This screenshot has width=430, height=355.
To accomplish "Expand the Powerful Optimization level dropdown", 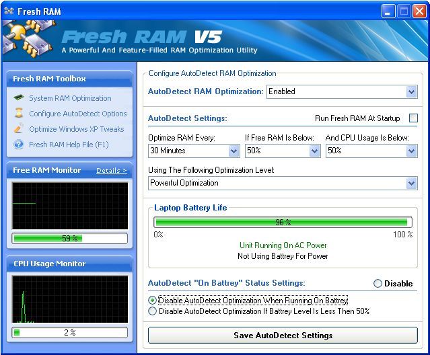I will coord(283,183).
